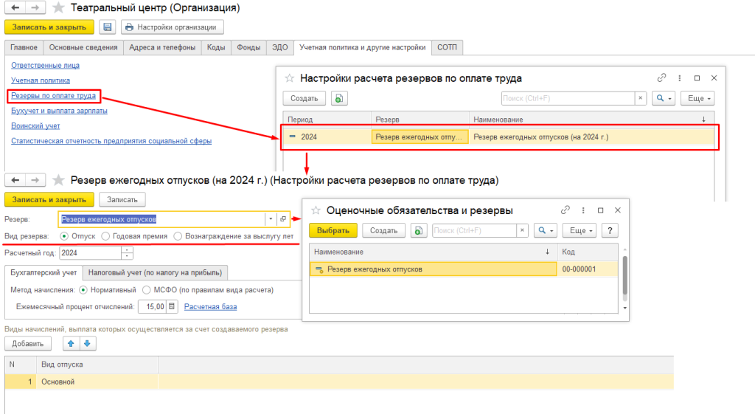The height and width of the screenshot is (414, 755).
Task: Move vacation type row up with arrow
Action: pyautogui.click(x=72, y=343)
